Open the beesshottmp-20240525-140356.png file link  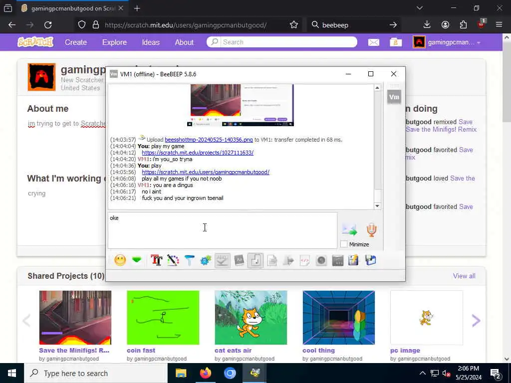[209, 140]
